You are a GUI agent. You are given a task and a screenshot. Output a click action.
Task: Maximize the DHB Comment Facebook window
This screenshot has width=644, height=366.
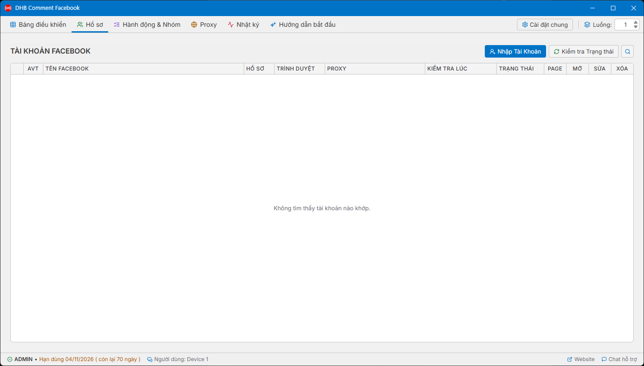pyautogui.click(x=613, y=8)
